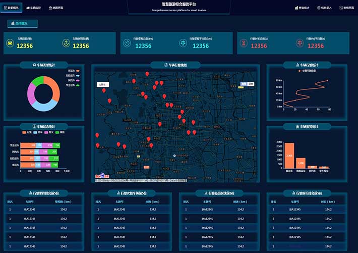This screenshot has width=358, height=253.
Task: Open the 数据概览 tab in top navigation
Action: click(12, 8)
